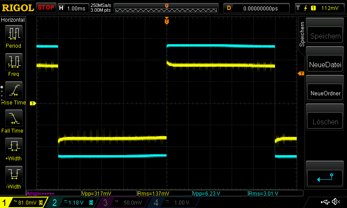The width and height of the screenshot is (347, 208).
Task: Click the channel 1 ground level marker
Action: pos(33,103)
